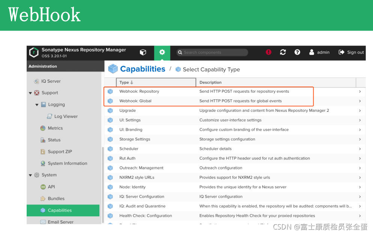Click the Bundles puzzle piece icon
The height and width of the screenshot is (234, 373).
click(x=43, y=198)
